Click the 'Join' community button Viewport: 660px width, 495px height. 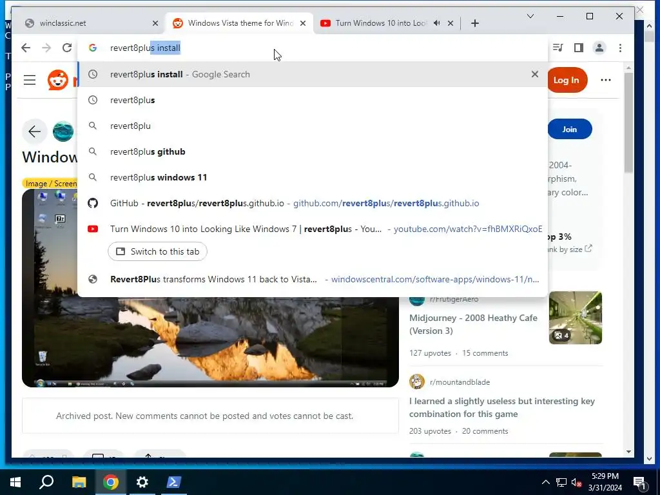coord(570,129)
